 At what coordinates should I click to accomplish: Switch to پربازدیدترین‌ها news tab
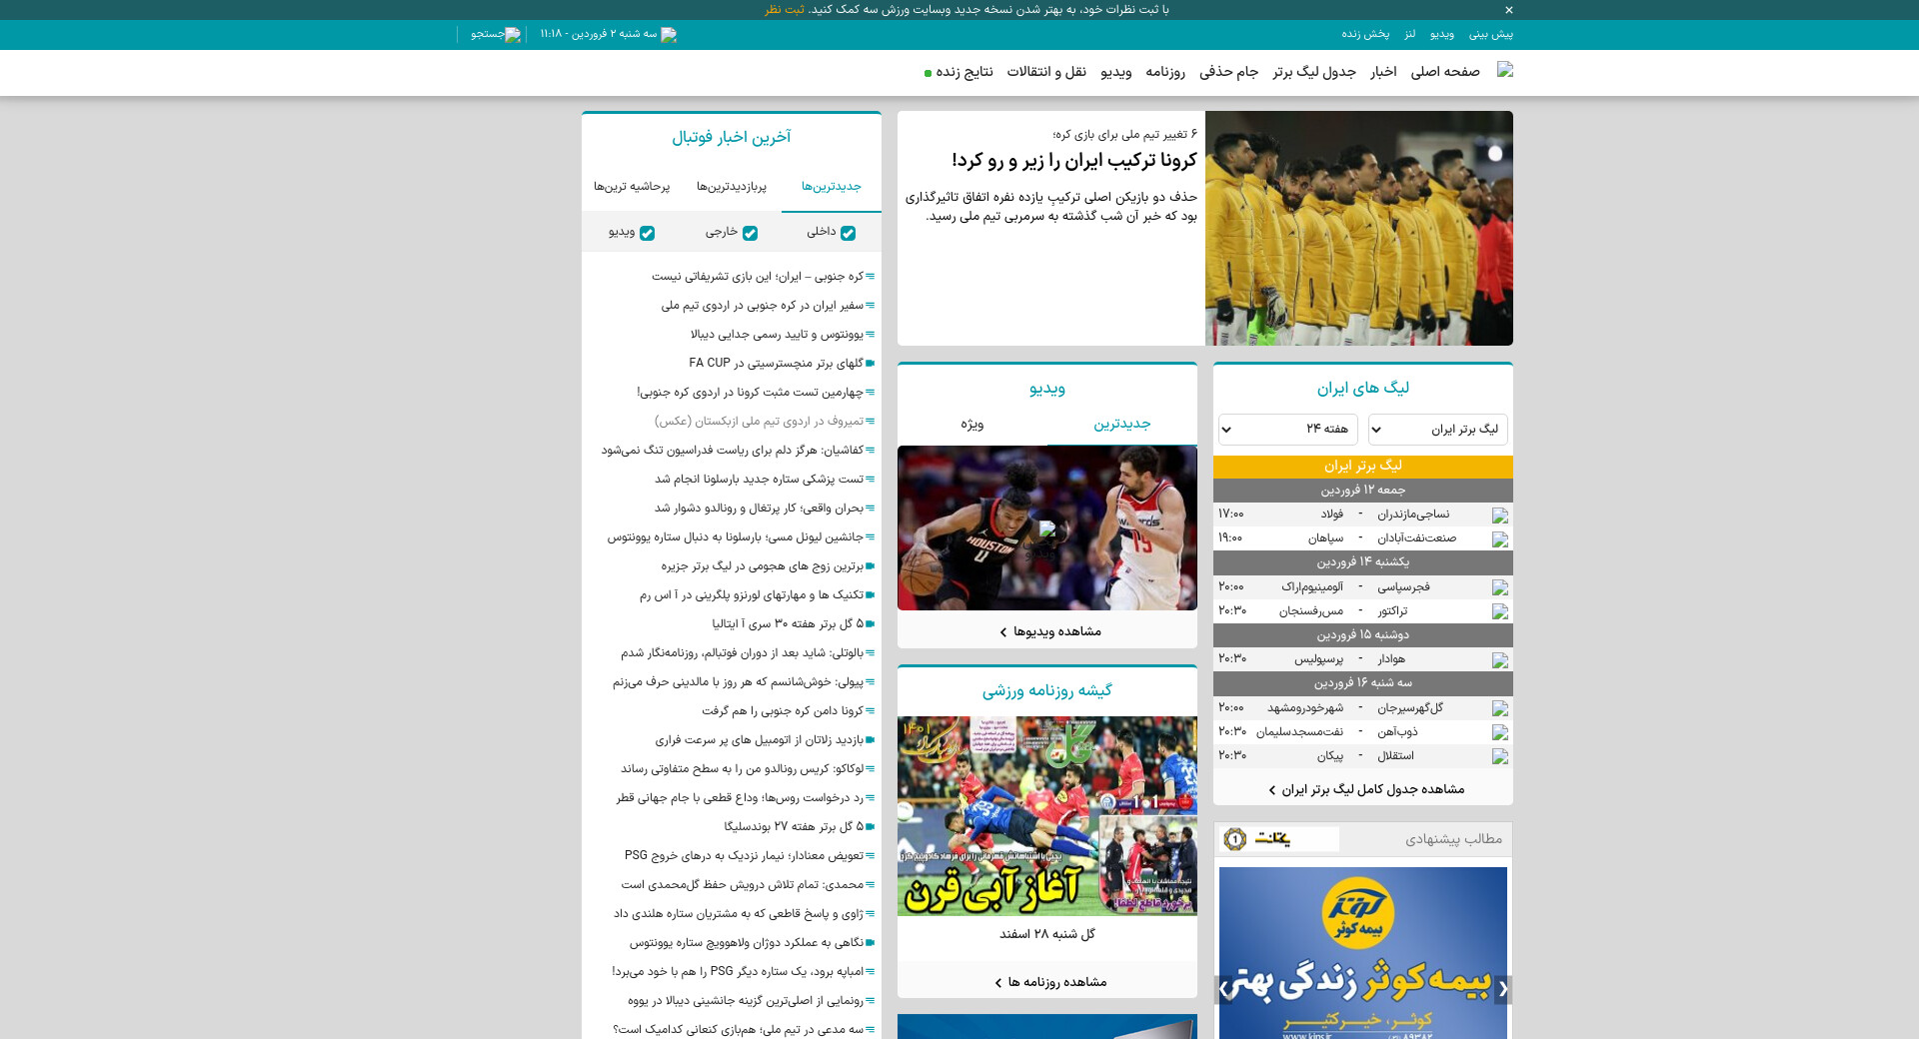click(732, 187)
